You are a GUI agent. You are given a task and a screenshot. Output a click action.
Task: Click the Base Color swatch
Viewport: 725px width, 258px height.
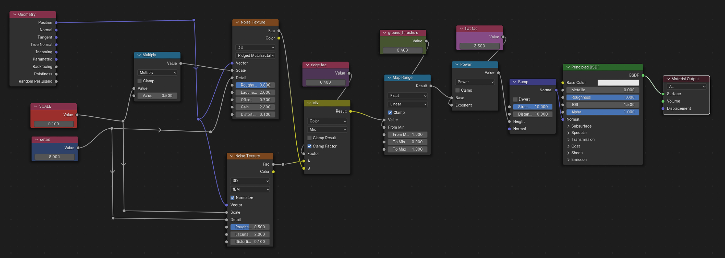[618, 83]
